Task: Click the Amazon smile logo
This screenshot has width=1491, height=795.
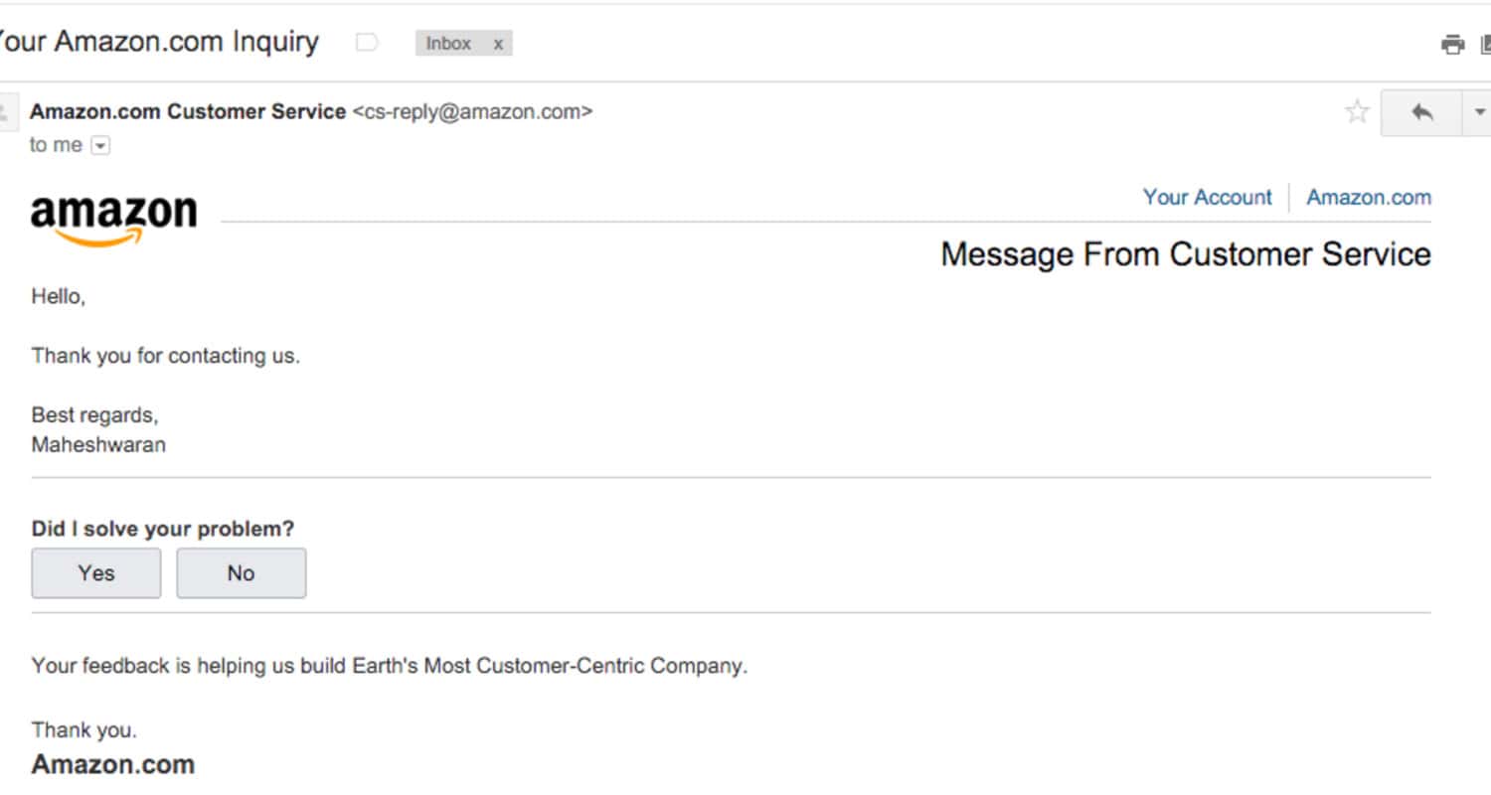Action: [x=114, y=221]
